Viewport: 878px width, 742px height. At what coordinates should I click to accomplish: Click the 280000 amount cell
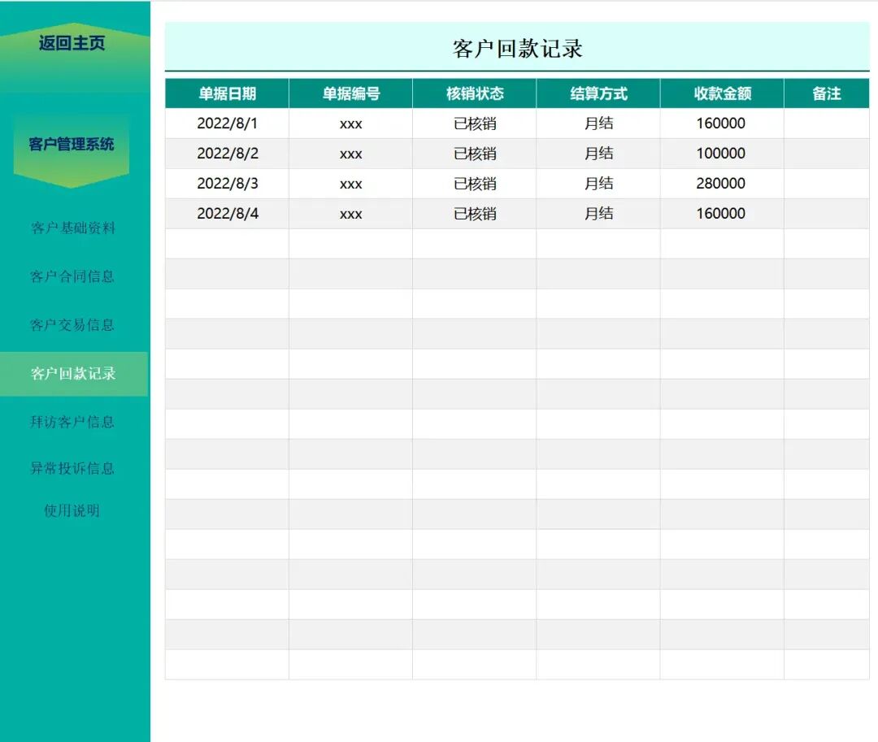(721, 184)
